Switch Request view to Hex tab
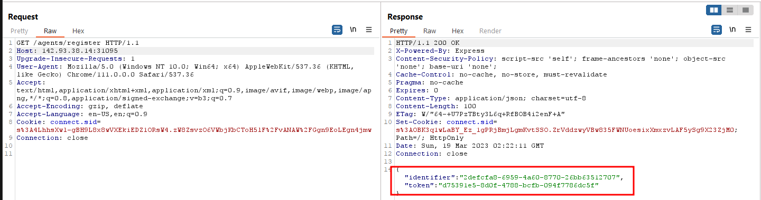761x200 pixels. pos(78,31)
